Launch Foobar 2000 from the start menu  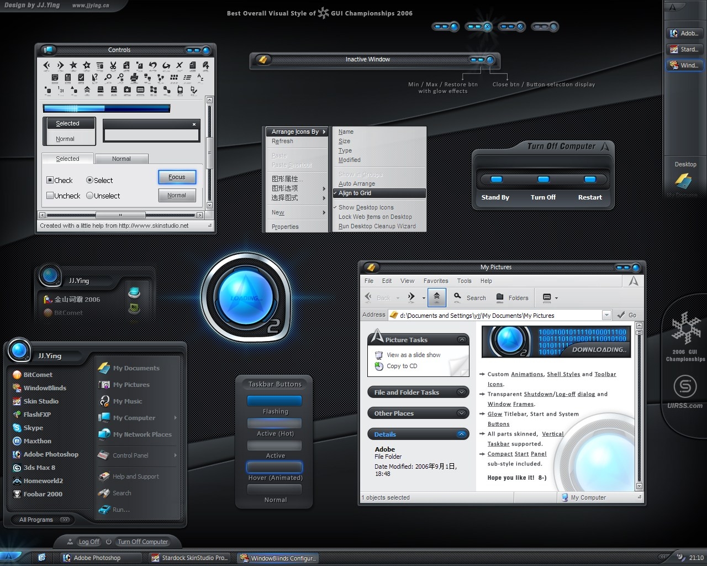38,494
